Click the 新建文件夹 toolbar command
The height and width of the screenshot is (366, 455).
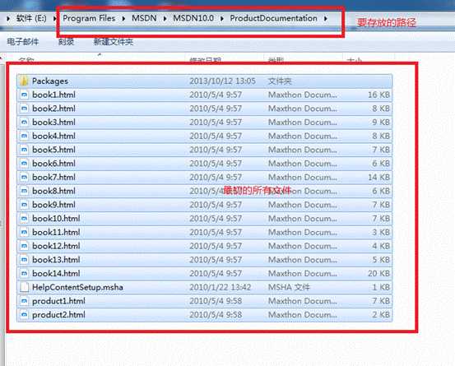click(114, 42)
